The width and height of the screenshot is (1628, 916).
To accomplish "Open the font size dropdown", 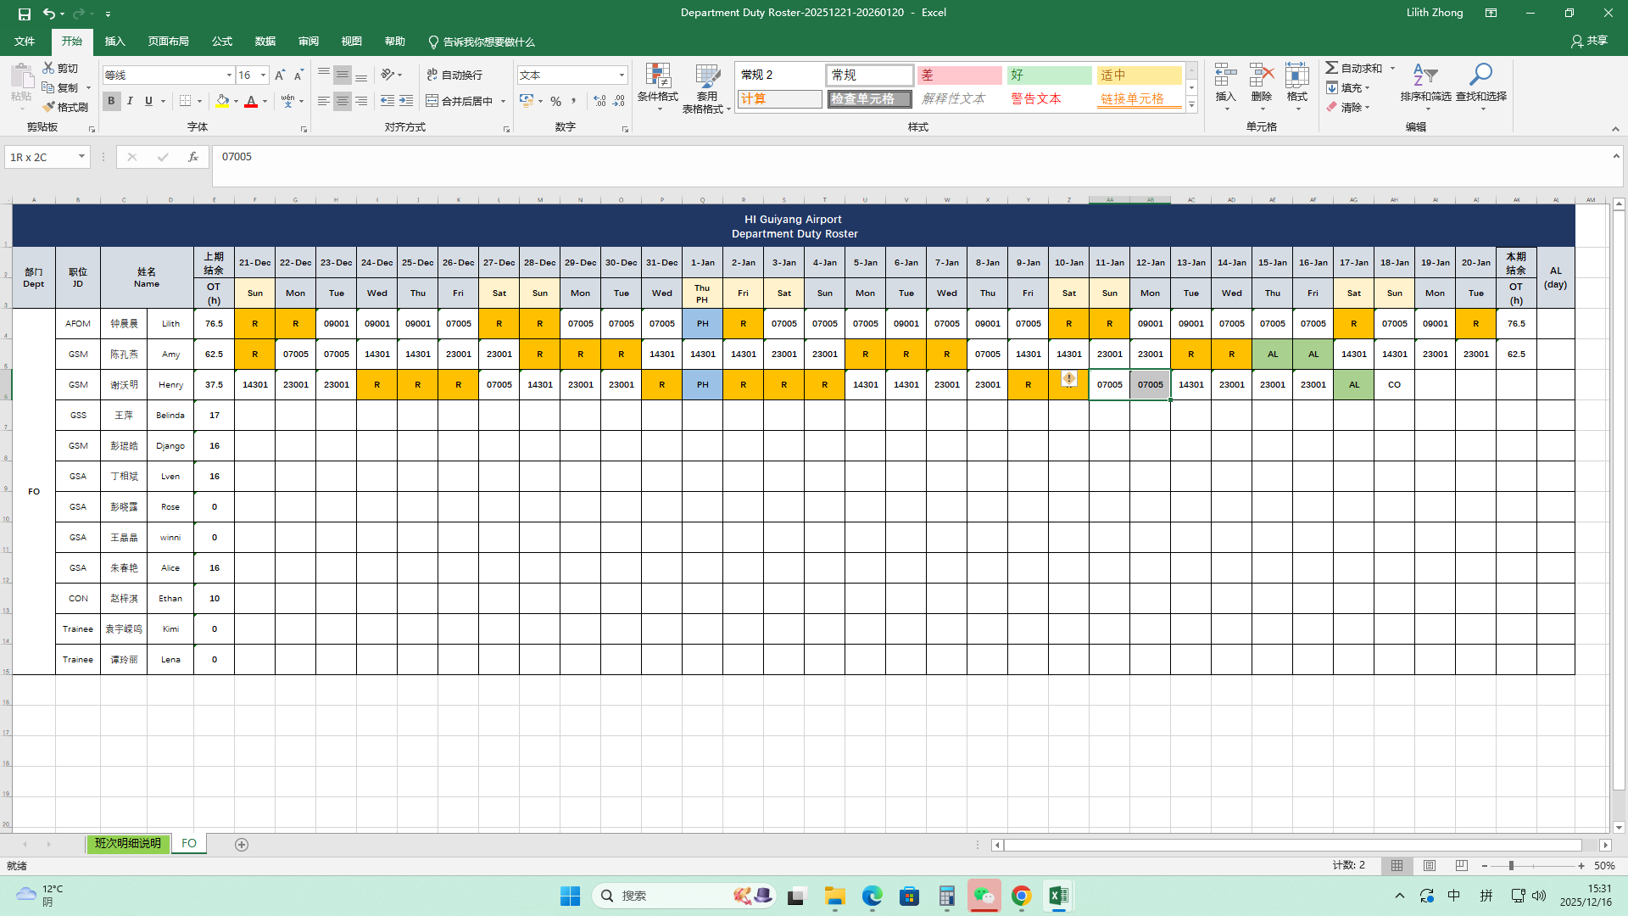I will click(x=263, y=75).
